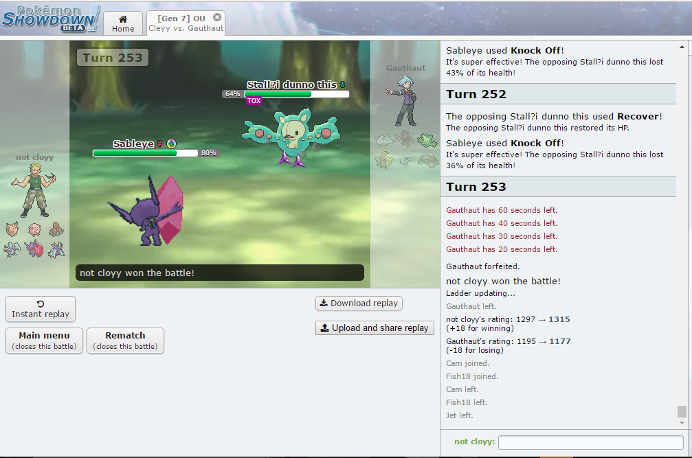Viewport: 692px width, 458px height.
Task: Click Gauthaut's faded Tapu Koko icon
Action: click(x=384, y=160)
